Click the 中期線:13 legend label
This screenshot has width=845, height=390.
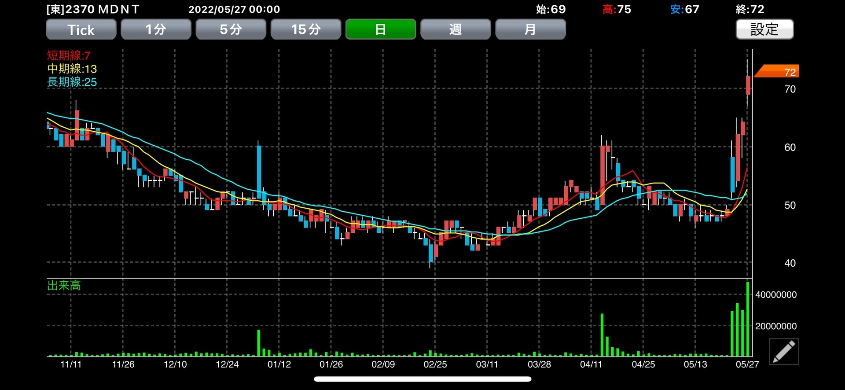click(72, 69)
